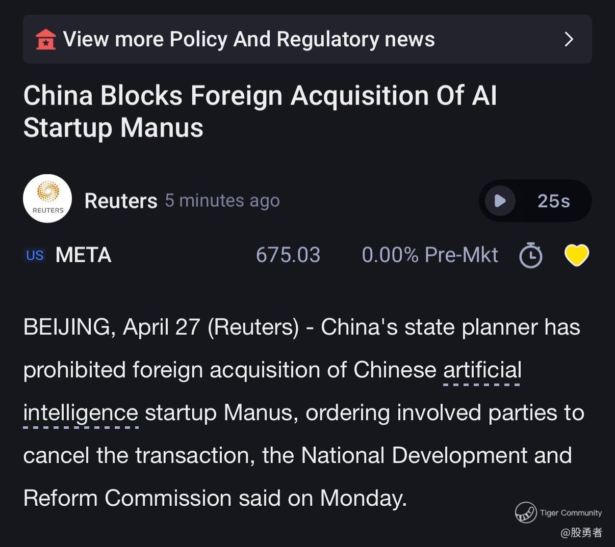This screenshot has width=615, height=547.
Task: Open the @股勇者 user handle
Action: point(581,533)
